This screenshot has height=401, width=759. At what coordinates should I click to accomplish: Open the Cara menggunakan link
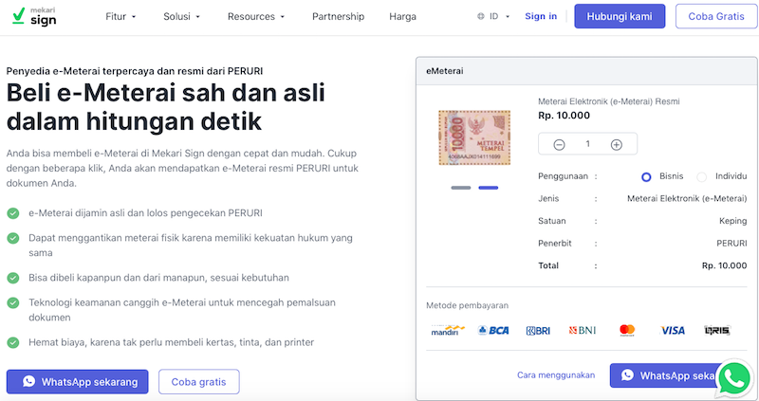(556, 374)
